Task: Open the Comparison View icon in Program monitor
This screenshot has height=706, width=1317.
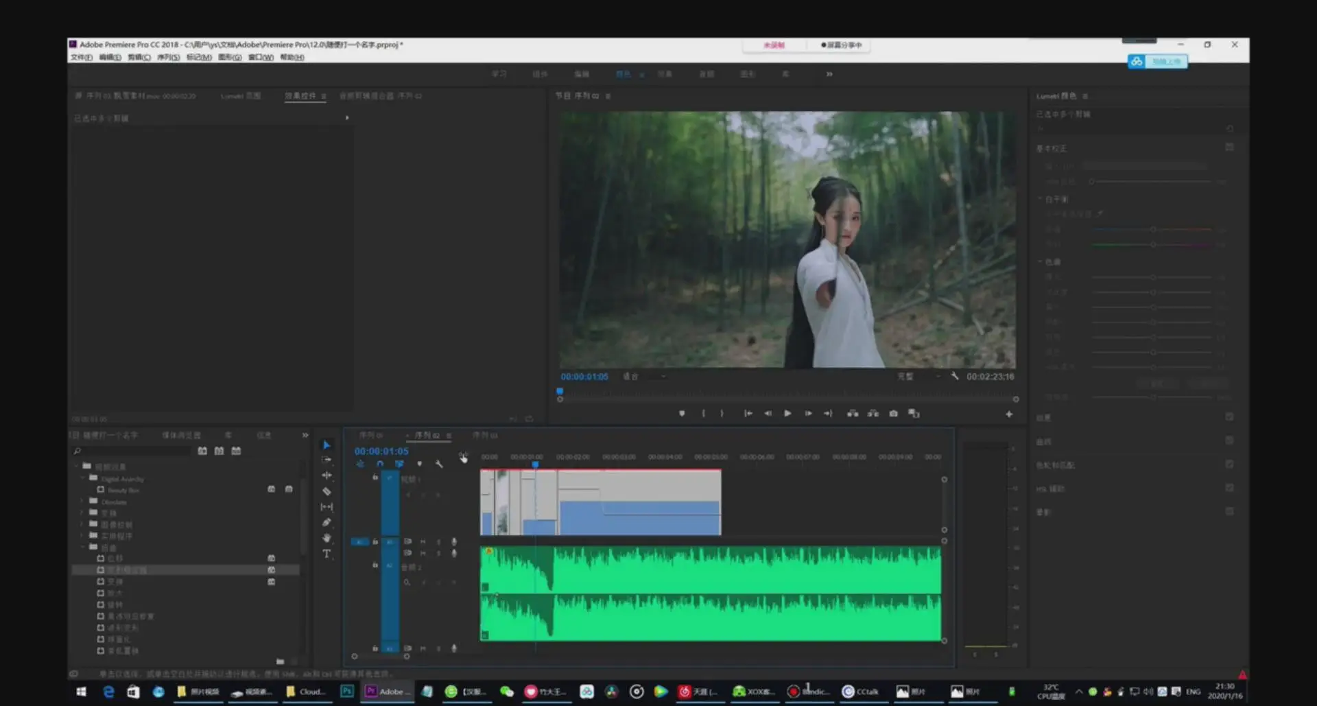Action: tap(914, 414)
